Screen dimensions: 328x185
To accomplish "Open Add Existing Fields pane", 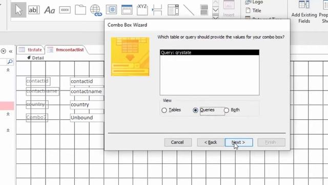I will tap(304, 12).
